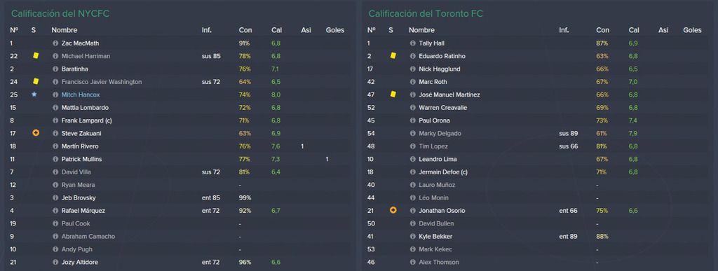This screenshot has height=271, width=718.
Task: Click Steve Zakuani's orange injury cross icon
Action: tap(36, 133)
